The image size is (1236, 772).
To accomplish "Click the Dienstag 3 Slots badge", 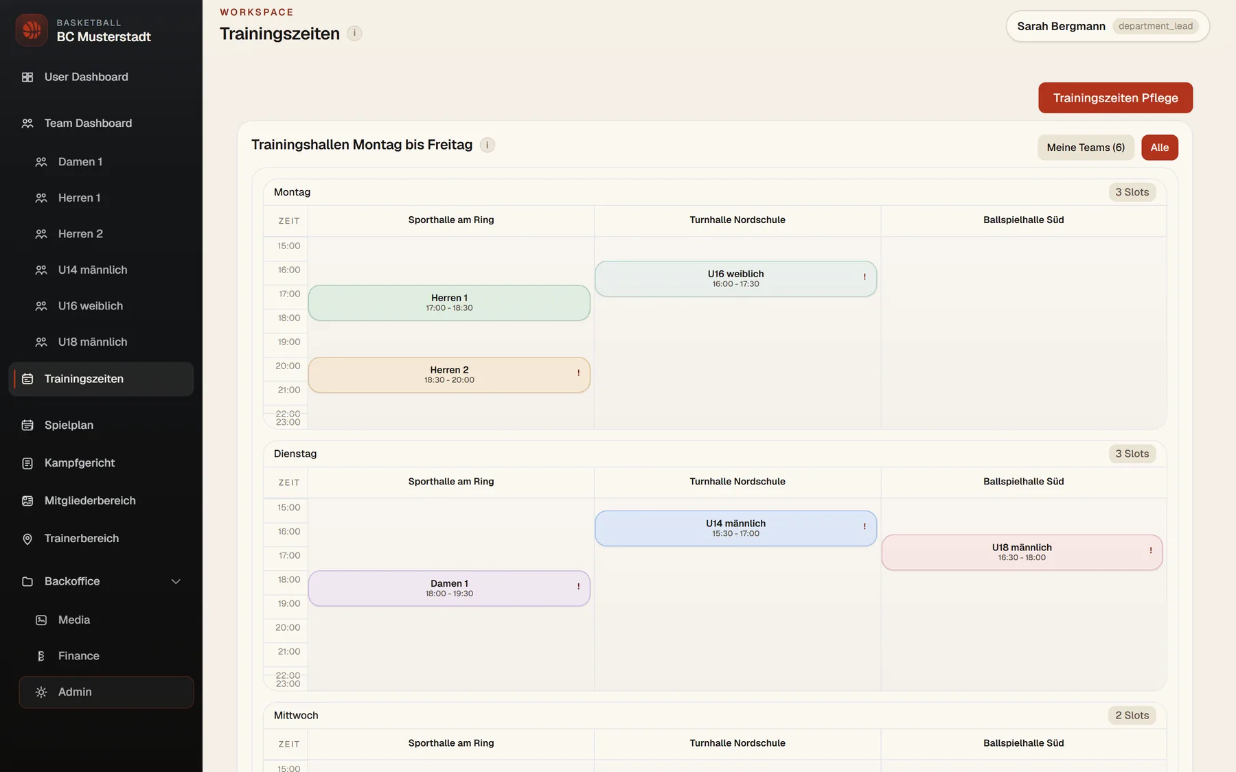I will [x=1132, y=454].
